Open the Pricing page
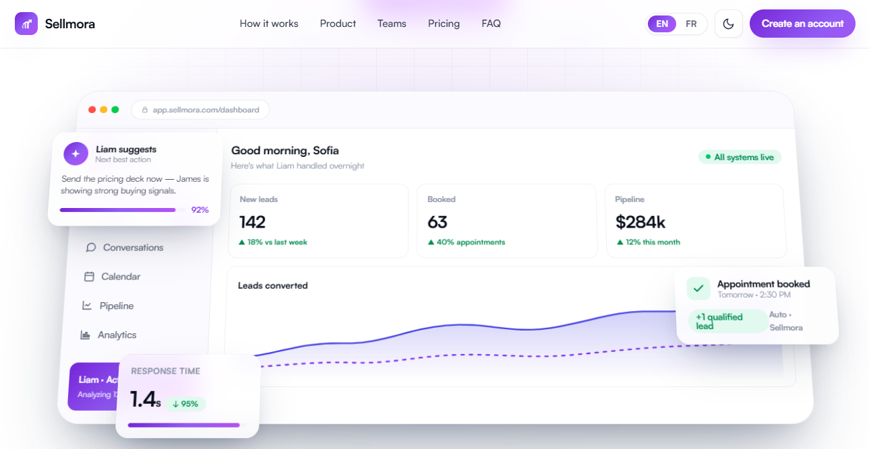The image size is (869, 449). (444, 24)
